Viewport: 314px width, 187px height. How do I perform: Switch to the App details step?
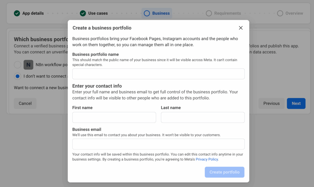point(33,13)
